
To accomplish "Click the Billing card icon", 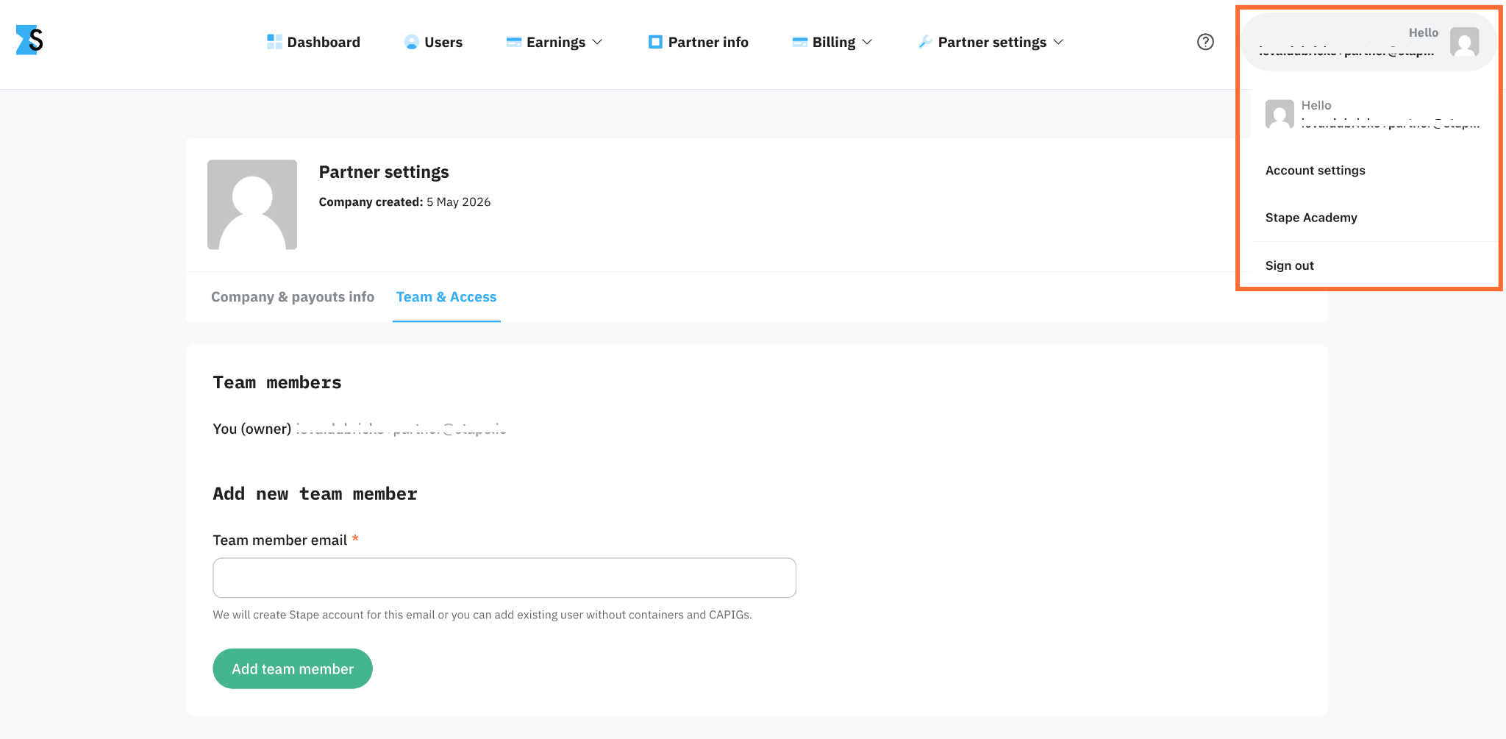I will (800, 42).
